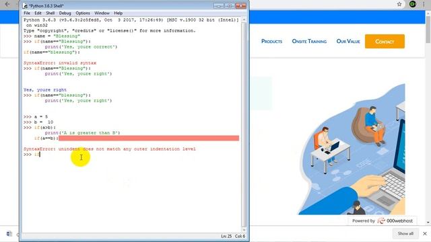Click the coworking illustration on the webpage
The width and height of the screenshot is (431, 242).
(x=352, y=149)
